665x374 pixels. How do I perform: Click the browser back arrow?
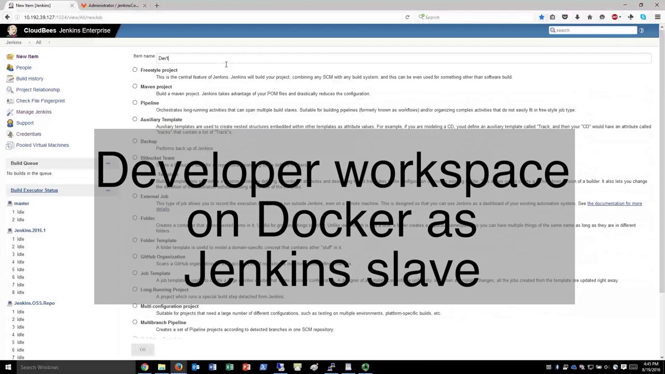[x=7, y=17]
